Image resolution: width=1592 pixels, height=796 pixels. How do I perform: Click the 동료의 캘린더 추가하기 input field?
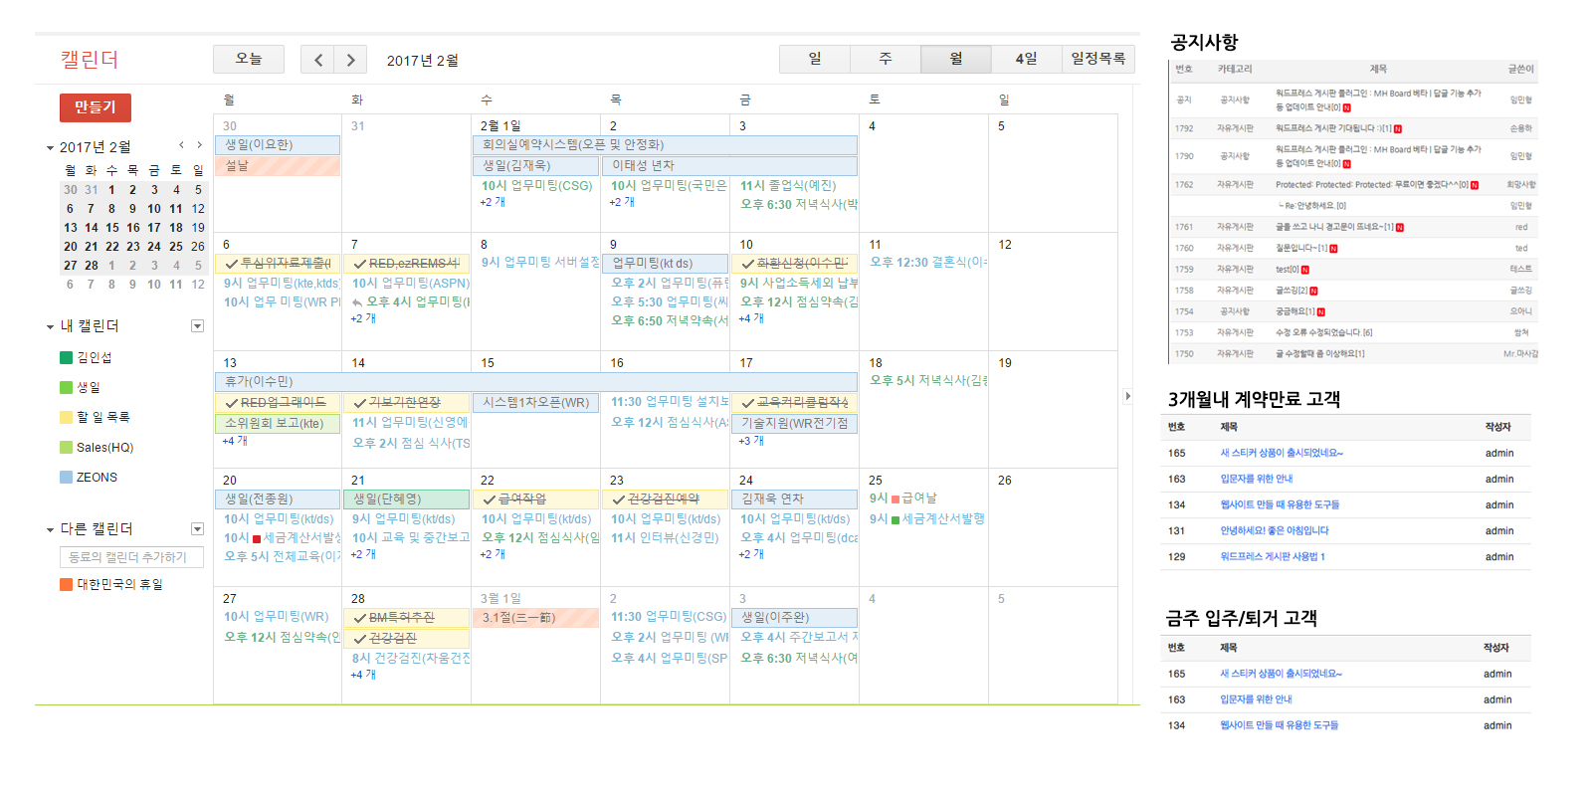pos(131,557)
